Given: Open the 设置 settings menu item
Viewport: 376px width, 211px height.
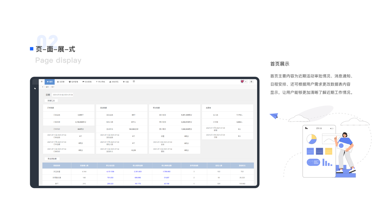Looking at the screenshot, I should click(126, 82).
